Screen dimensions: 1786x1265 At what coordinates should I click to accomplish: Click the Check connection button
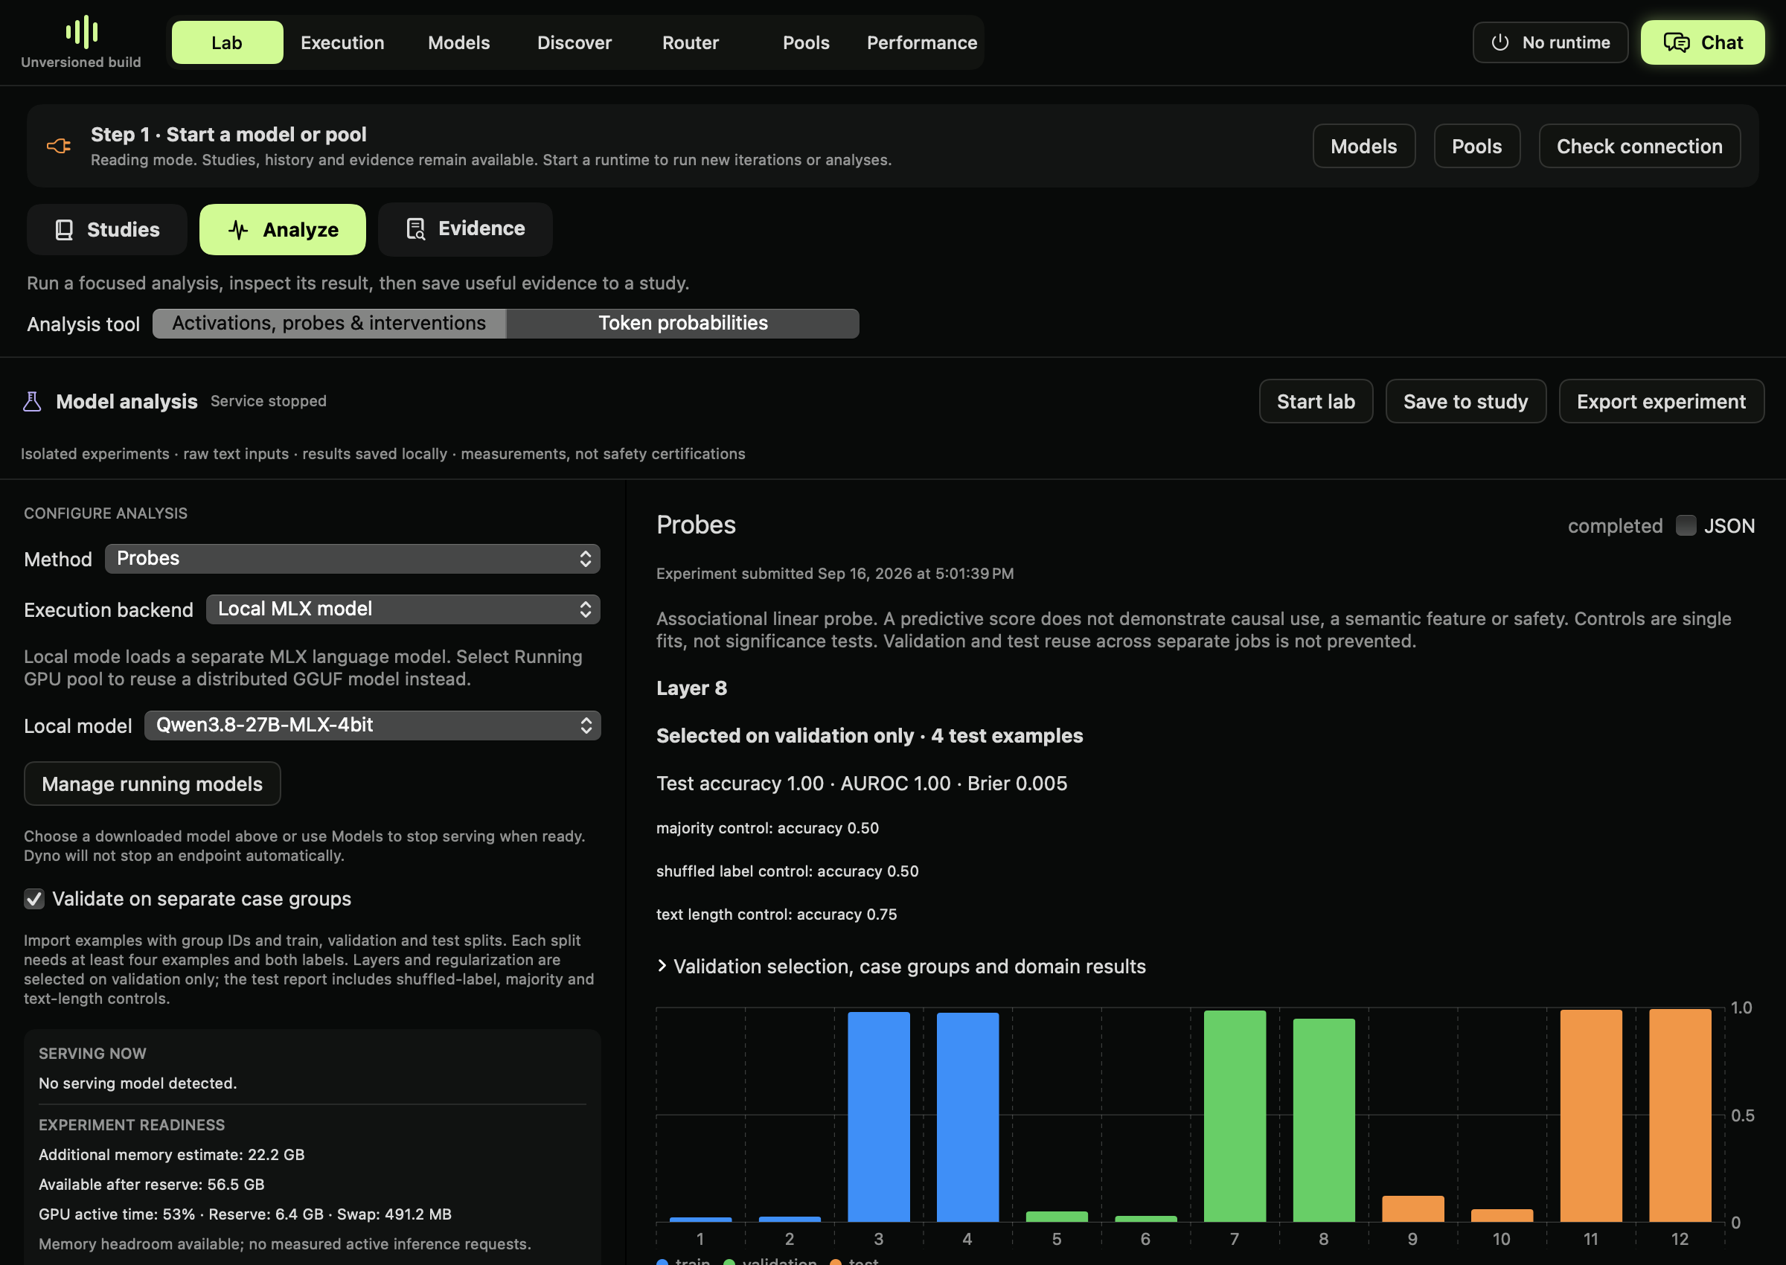coord(1639,147)
